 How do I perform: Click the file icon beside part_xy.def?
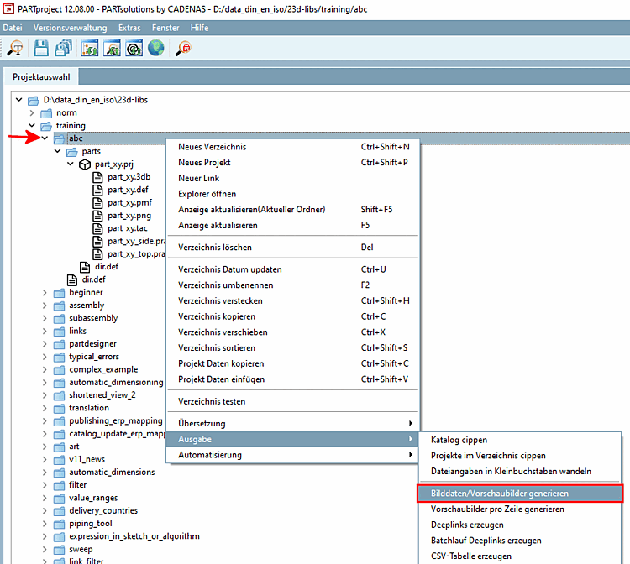tap(97, 190)
